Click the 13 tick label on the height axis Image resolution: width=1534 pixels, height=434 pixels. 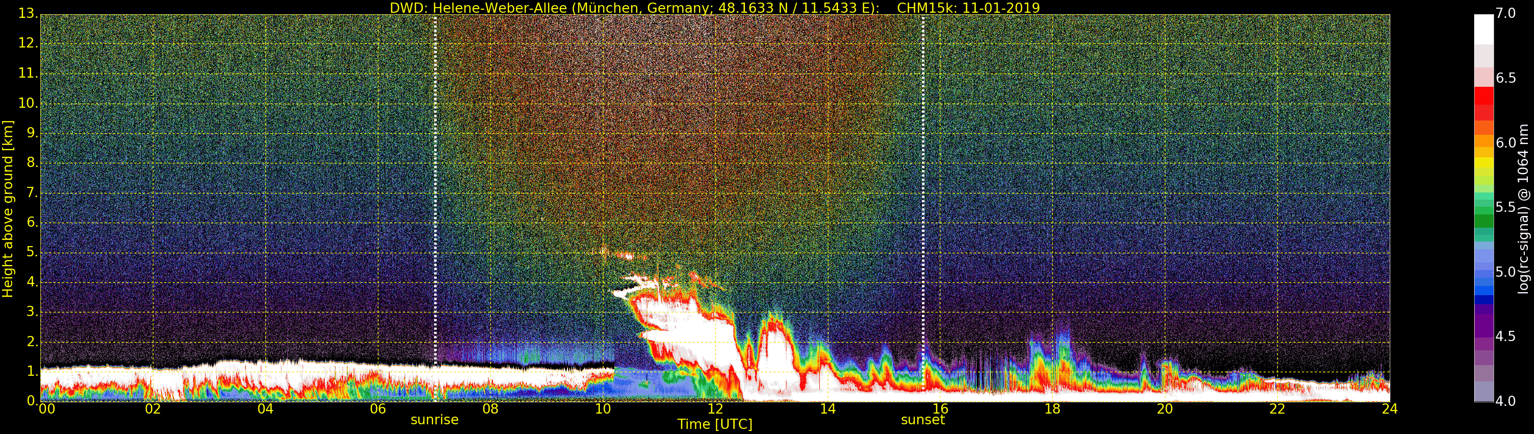pyautogui.click(x=26, y=13)
